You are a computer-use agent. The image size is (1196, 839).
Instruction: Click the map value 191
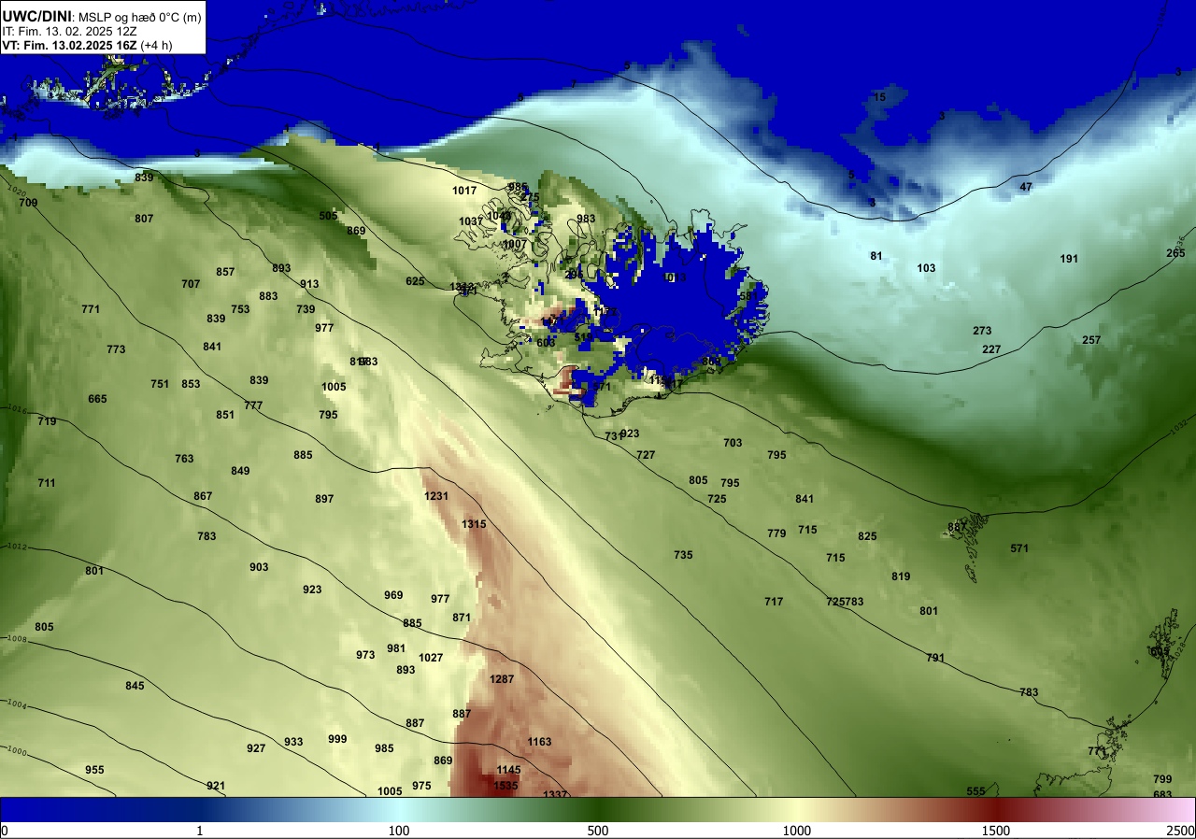1069,259
